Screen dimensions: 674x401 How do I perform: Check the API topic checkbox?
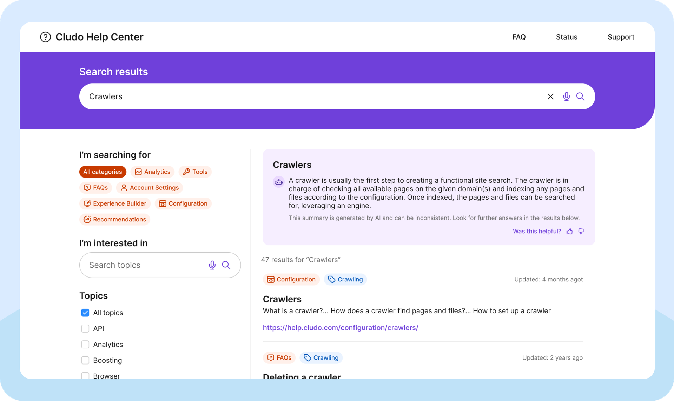[85, 328]
